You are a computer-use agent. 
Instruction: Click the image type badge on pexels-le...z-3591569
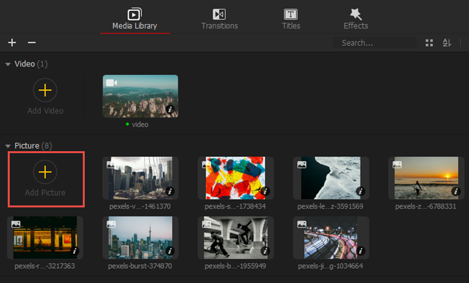click(302, 165)
